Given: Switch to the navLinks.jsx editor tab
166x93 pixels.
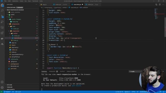Looking at the screenshot, I should click(77, 5).
